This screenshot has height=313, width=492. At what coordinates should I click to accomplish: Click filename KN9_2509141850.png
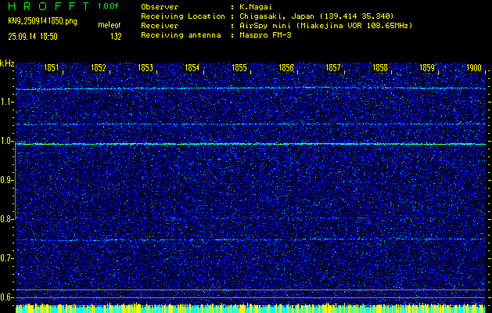click(42, 21)
